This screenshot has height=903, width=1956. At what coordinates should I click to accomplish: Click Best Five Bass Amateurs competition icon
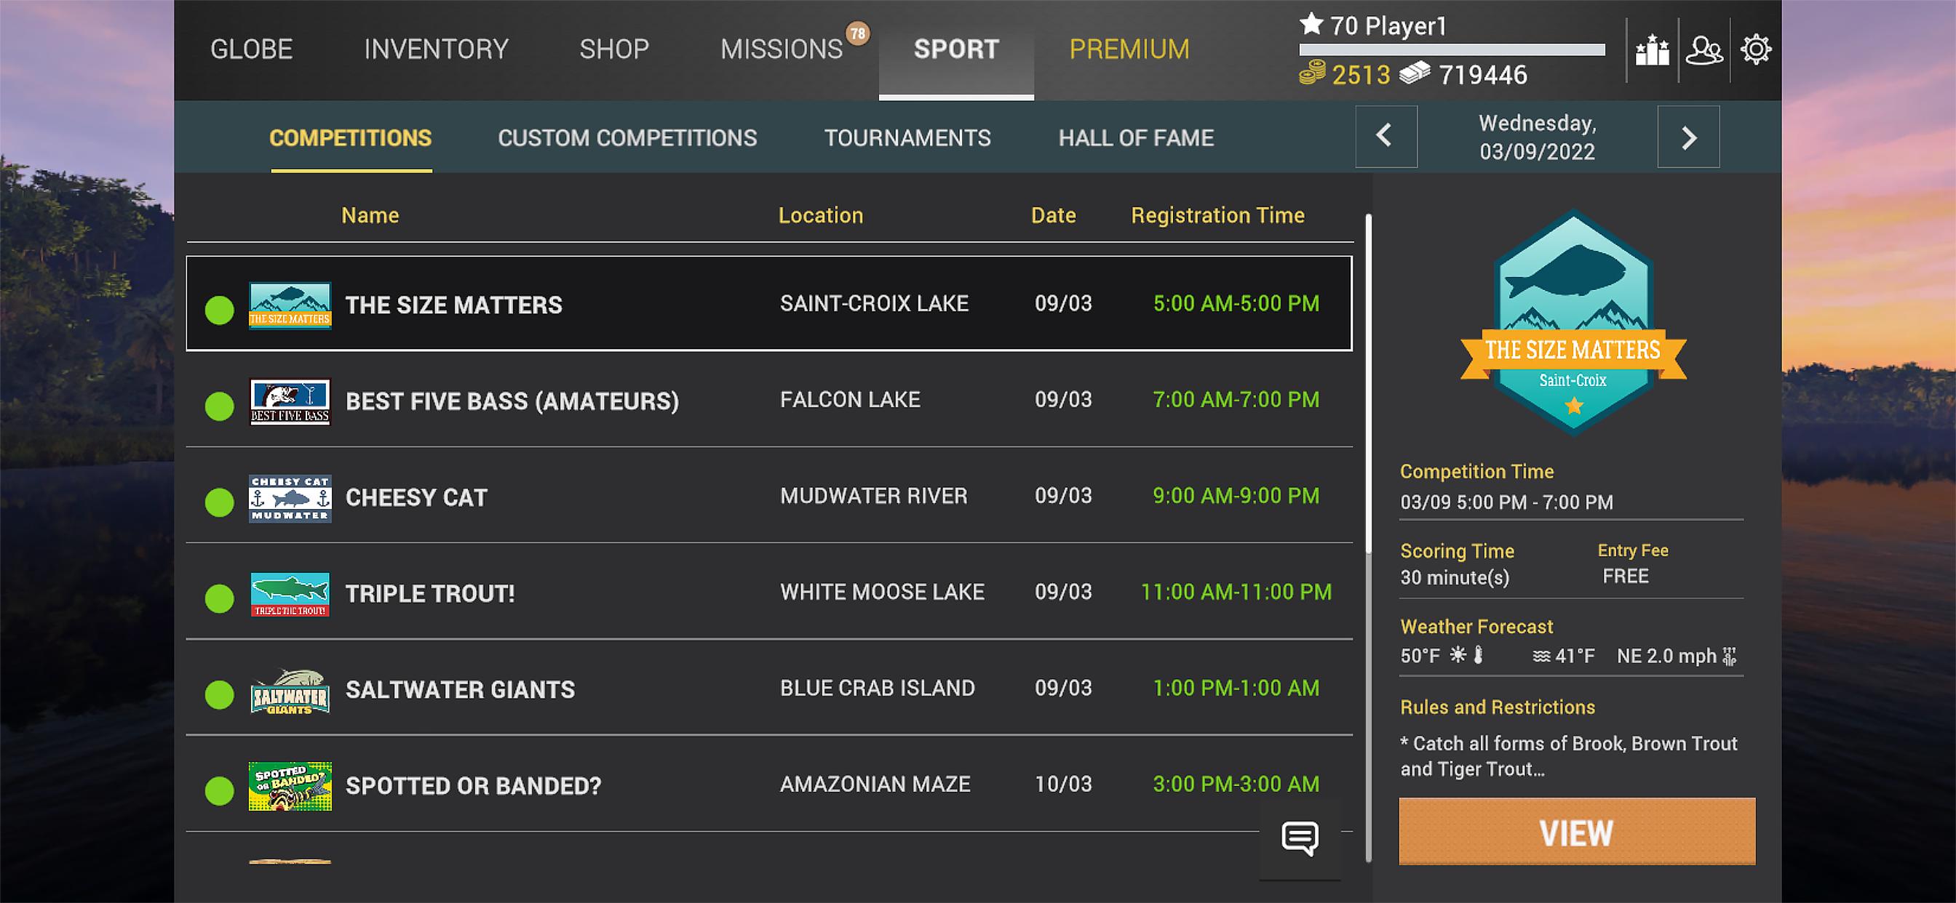290,399
